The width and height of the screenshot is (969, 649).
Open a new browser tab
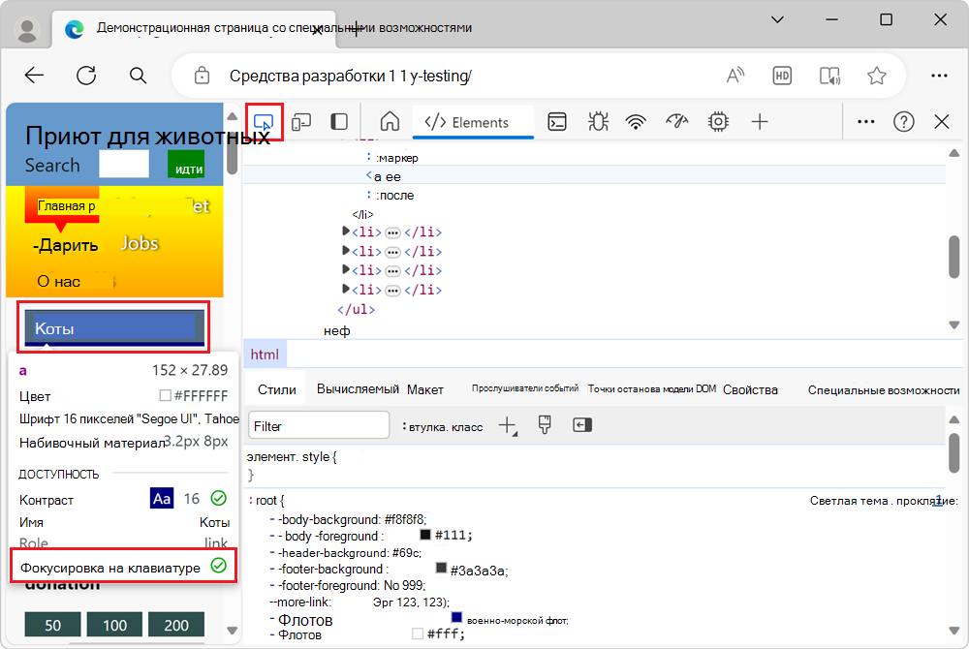pyautogui.click(x=356, y=28)
